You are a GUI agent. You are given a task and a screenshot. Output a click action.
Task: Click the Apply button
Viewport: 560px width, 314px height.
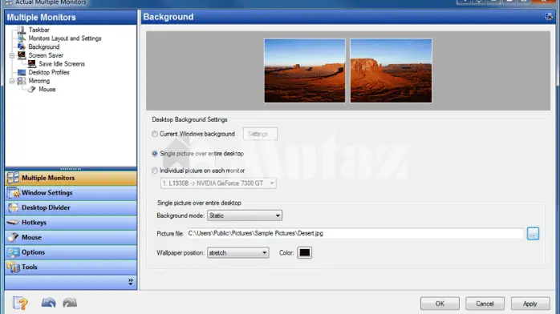[530, 304]
